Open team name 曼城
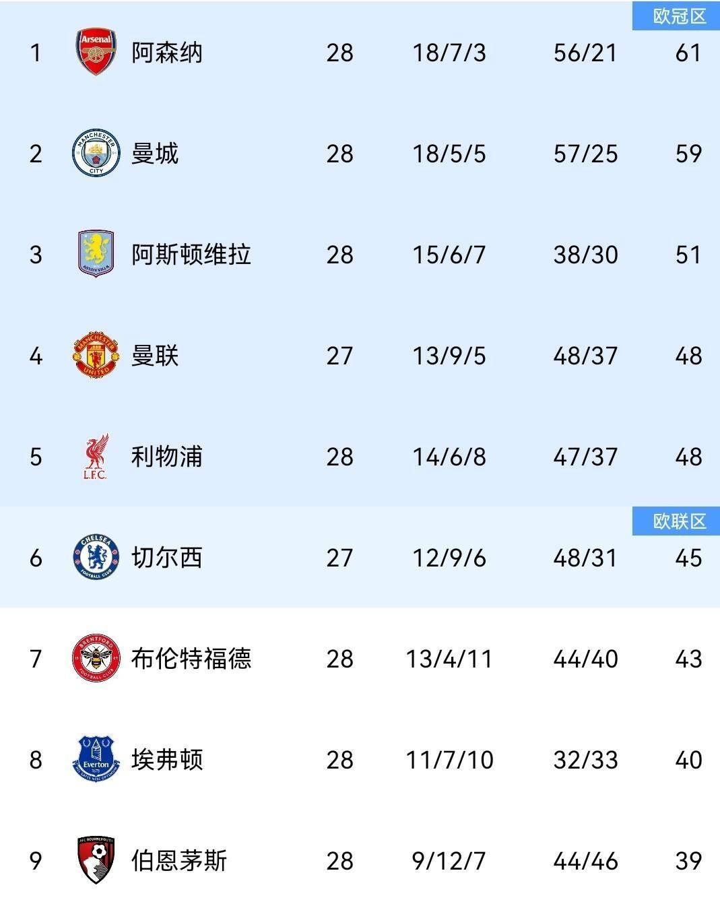This screenshot has height=908, width=720. (x=155, y=154)
